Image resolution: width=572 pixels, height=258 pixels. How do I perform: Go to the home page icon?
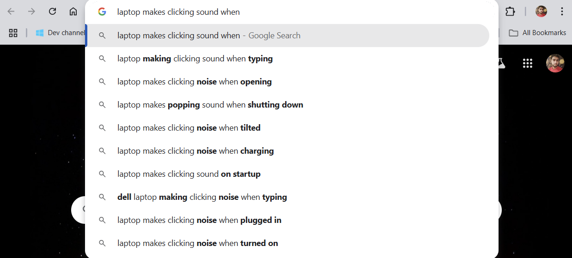[x=73, y=12]
